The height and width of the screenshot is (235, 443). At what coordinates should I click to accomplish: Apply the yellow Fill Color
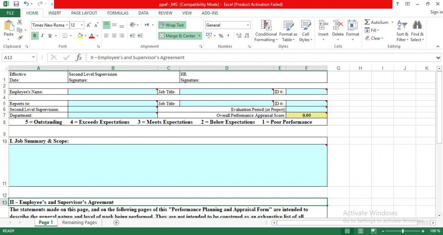tap(80, 36)
